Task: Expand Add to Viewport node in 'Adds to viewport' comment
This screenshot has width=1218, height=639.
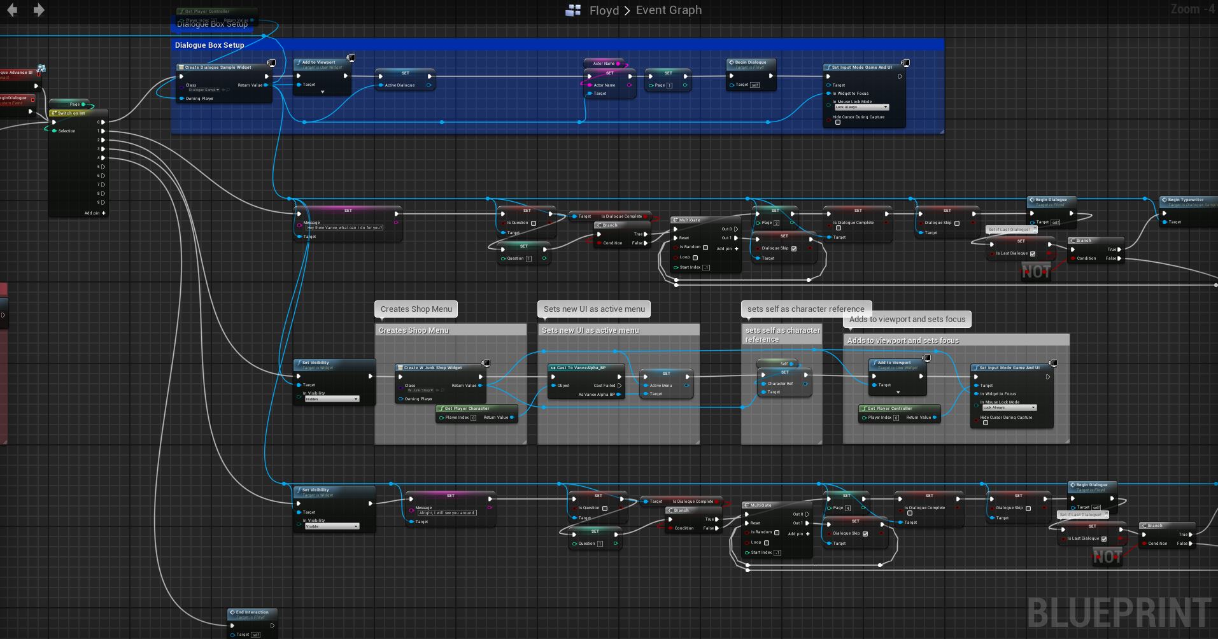Action: (898, 392)
